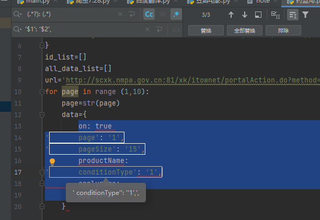Go to next occurrence arrow
Viewport: 320px width, 220px height.
[245, 15]
